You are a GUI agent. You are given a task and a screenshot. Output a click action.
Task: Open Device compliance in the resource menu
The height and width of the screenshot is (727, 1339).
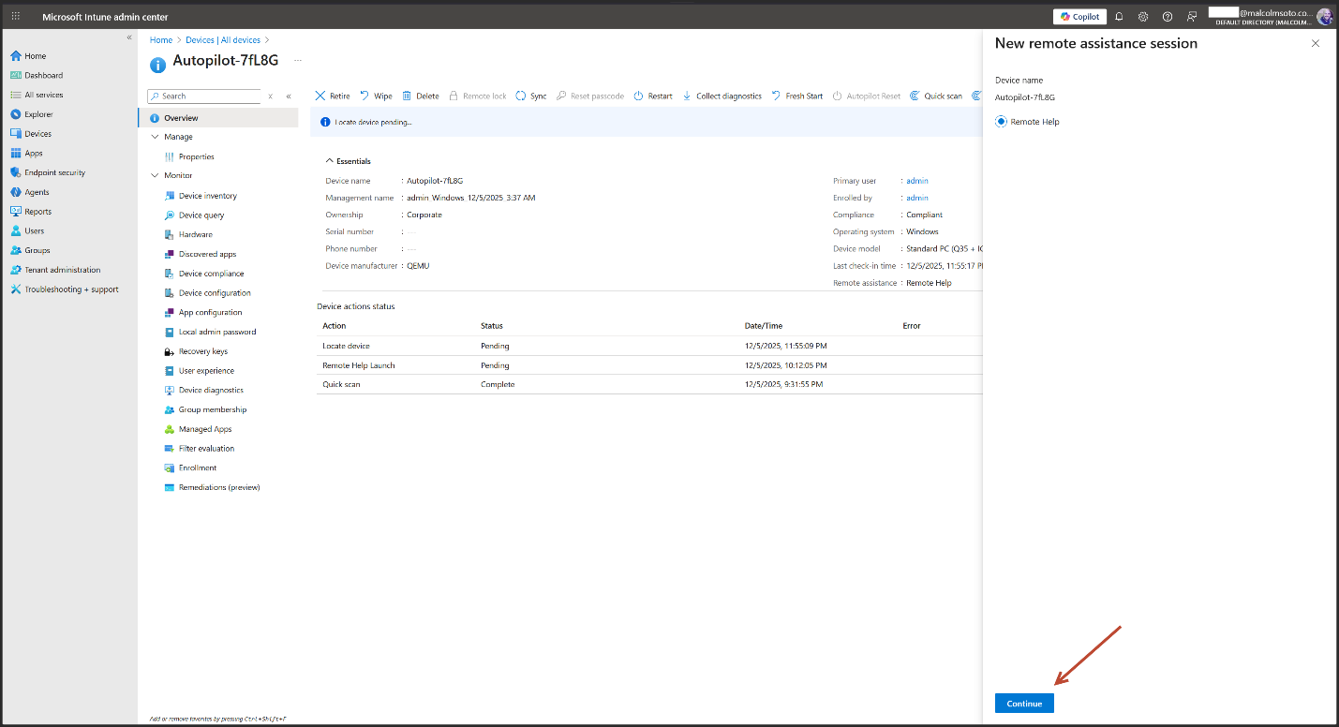(211, 274)
